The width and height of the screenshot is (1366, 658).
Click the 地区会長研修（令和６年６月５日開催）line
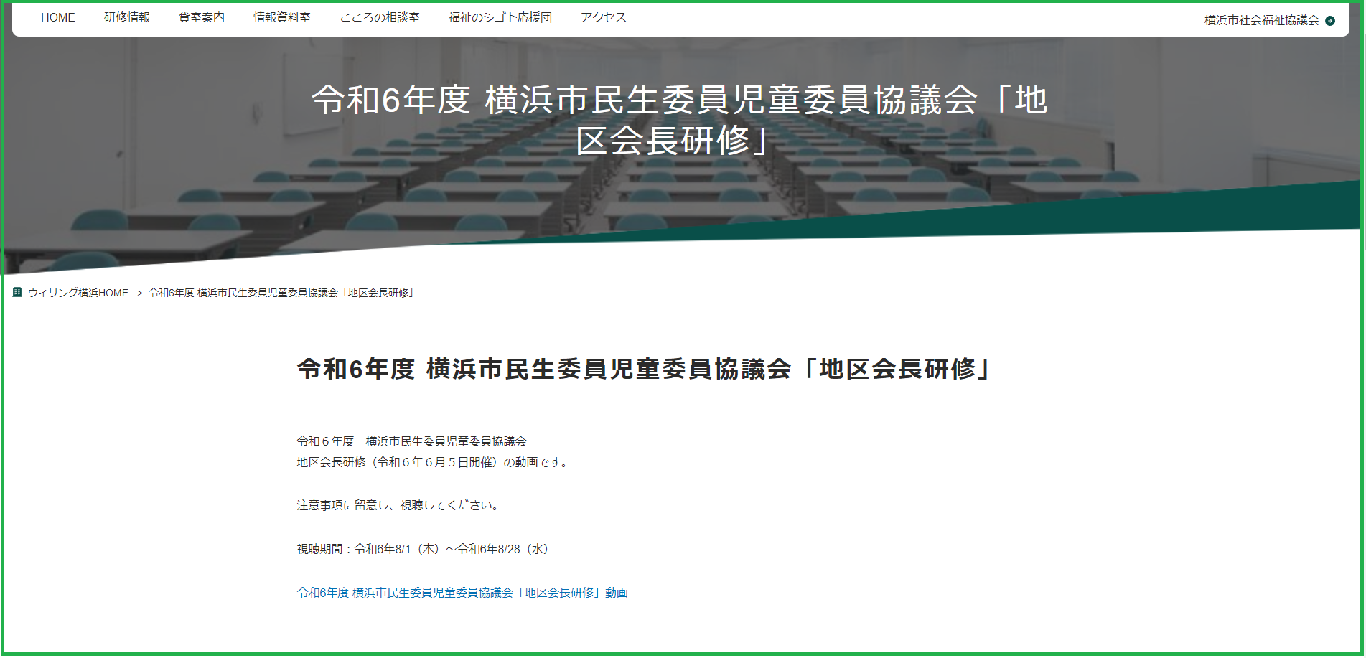[434, 462]
